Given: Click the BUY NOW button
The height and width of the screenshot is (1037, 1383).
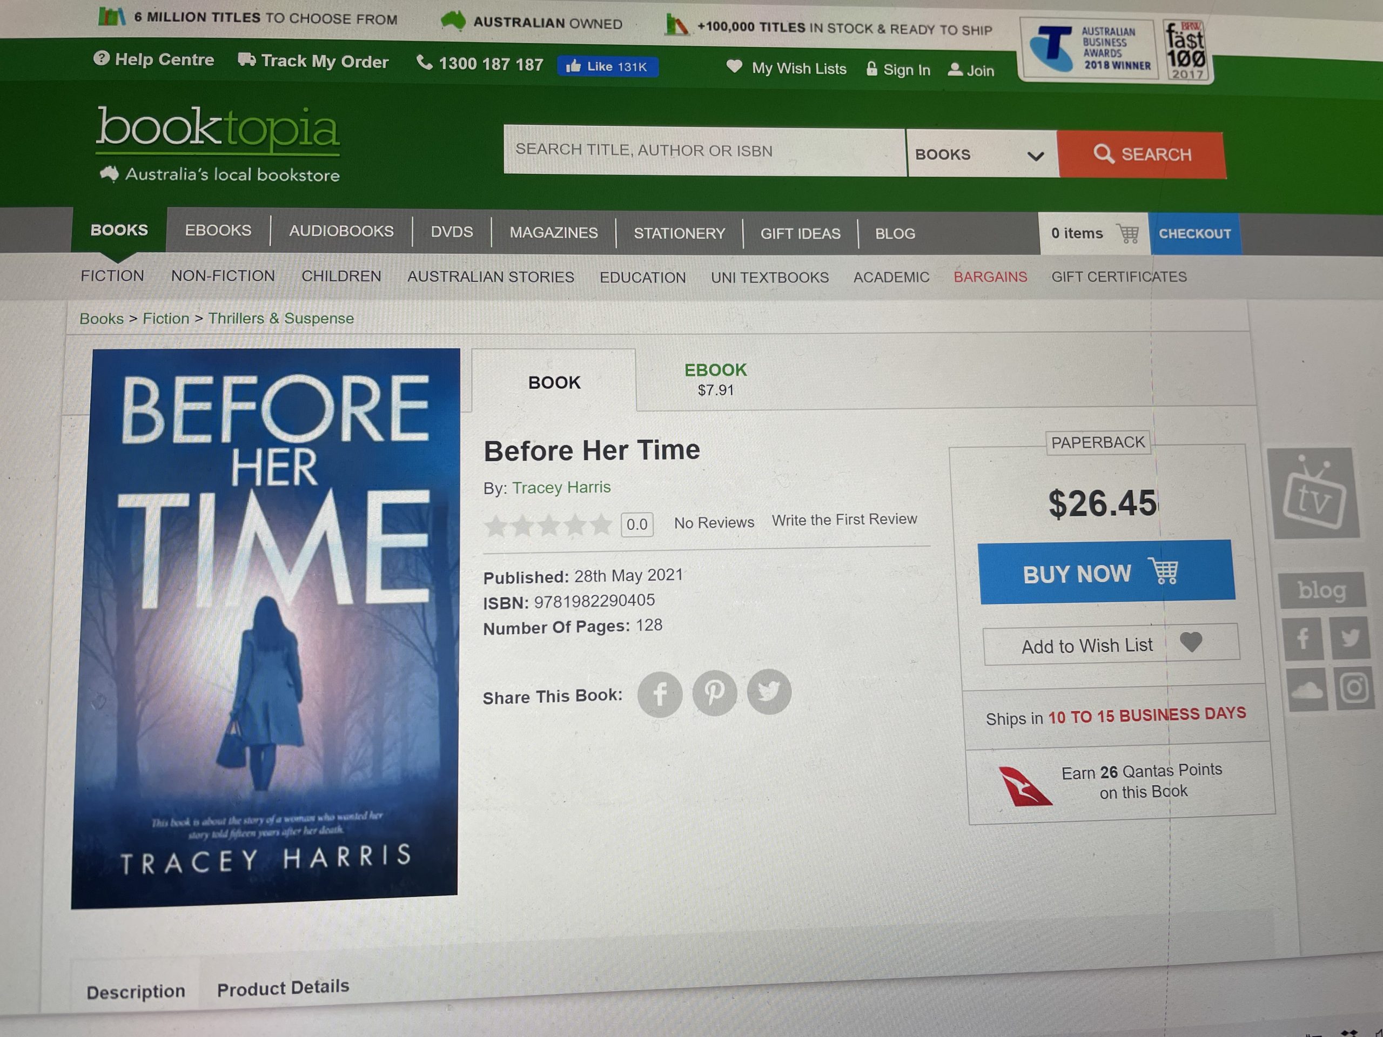Looking at the screenshot, I should 1106,572.
